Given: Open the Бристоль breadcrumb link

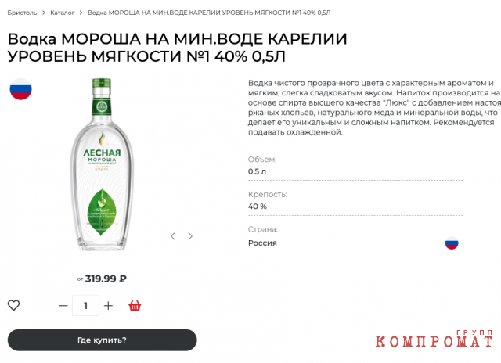Looking at the screenshot, I should click(x=23, y=13).
